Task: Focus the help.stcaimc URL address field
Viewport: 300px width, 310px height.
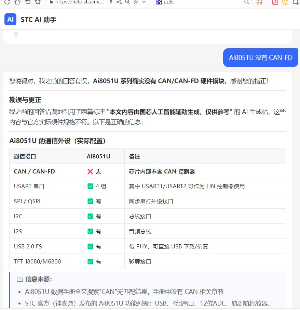Action: pyautogui.click(x=80, y=2)
